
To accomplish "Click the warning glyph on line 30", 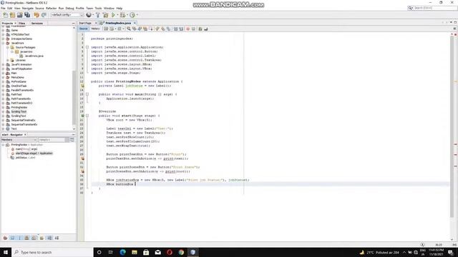I will tap(82, 158).
